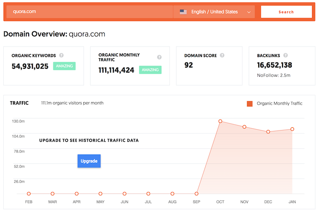
Task: Click the Upgrade to see historical traffic data text
Action: click(x=89, y=141)
